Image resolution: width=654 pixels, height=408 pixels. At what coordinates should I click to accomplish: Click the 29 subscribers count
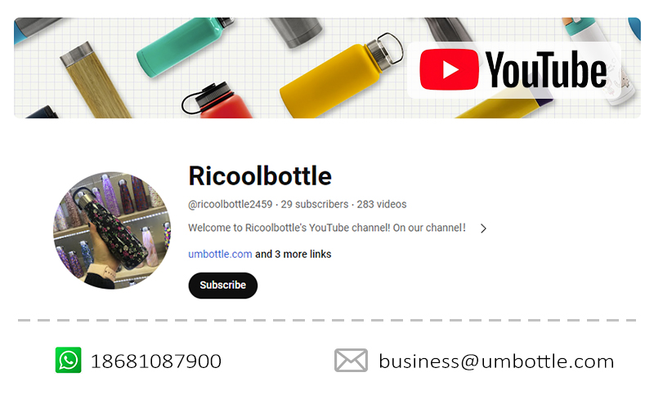pyautogui.click(x=315, y=205)
